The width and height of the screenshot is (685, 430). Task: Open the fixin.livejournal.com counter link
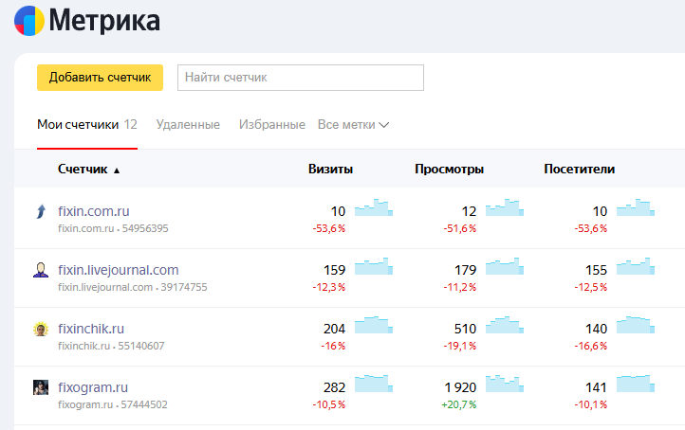pos(119,270)
